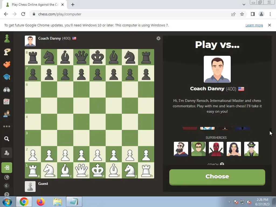Open the Puzzles piece icon in sidebar

(7, 65)
